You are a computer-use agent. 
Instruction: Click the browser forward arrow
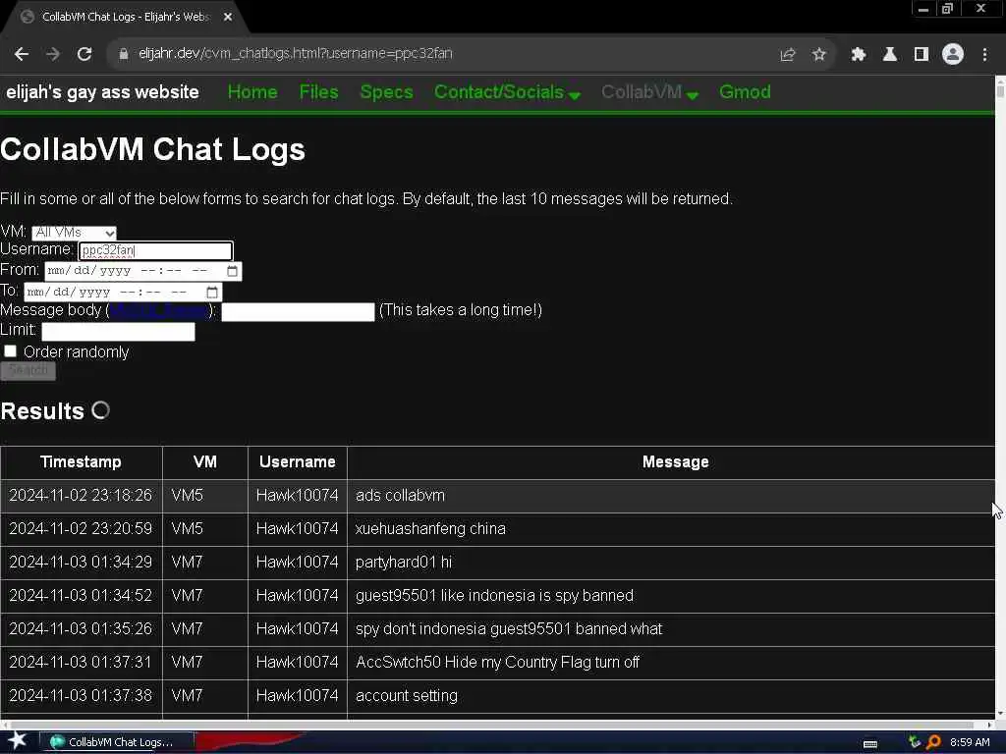(x=53, y=55)
